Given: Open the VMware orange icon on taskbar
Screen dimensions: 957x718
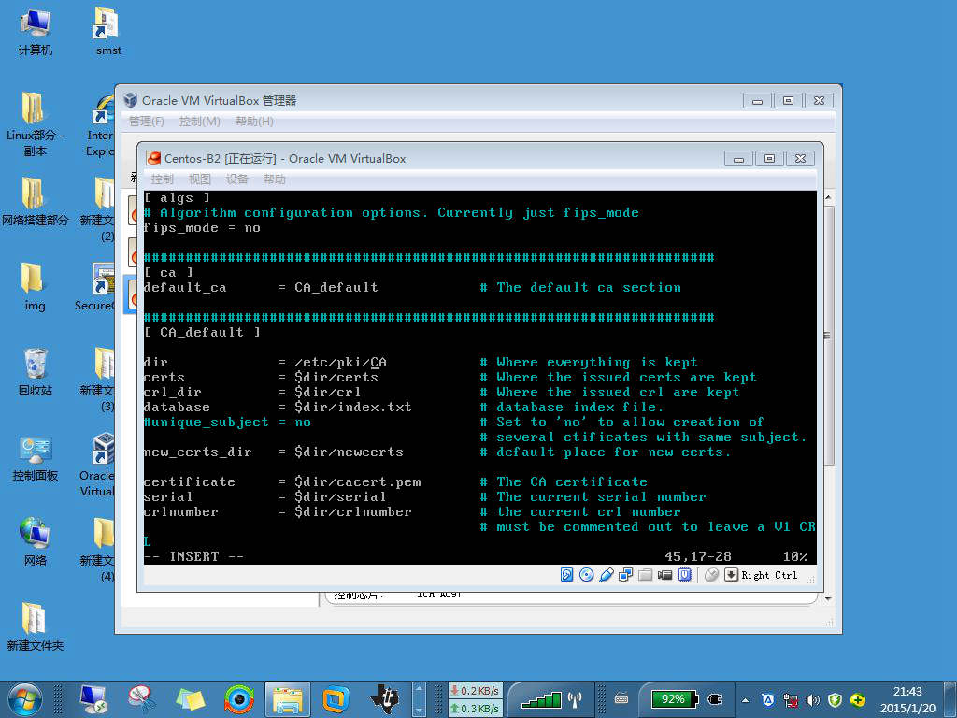Looking at the screenshot, I should tap(336, 699).
